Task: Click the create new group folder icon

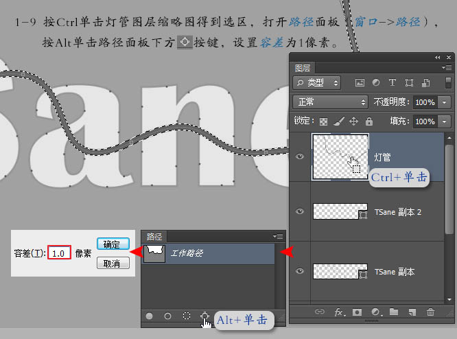Action: tap(394, 312)
